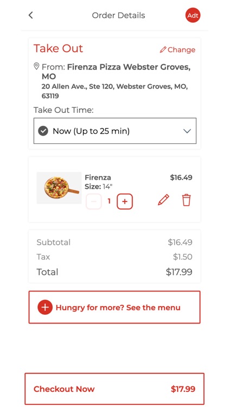Select the Firenza item name

(x=98, y=177)
